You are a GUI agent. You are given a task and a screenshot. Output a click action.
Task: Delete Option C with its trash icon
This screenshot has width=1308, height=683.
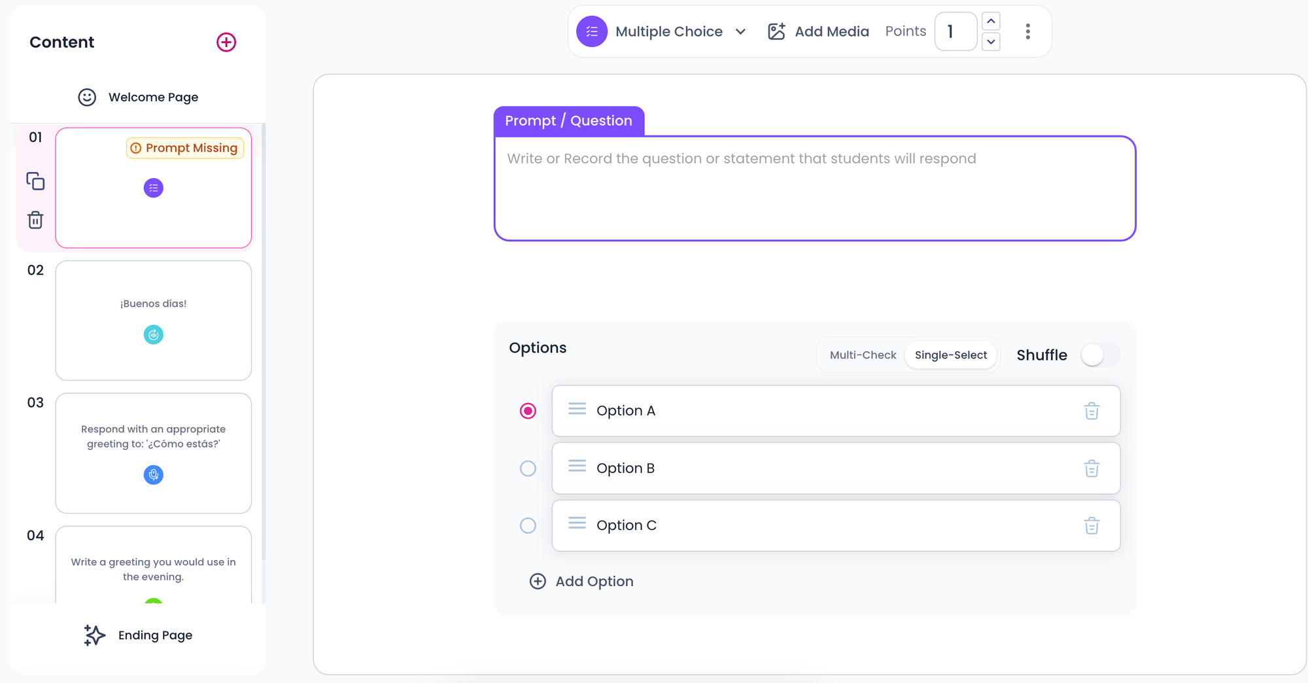coord(1092,525)
